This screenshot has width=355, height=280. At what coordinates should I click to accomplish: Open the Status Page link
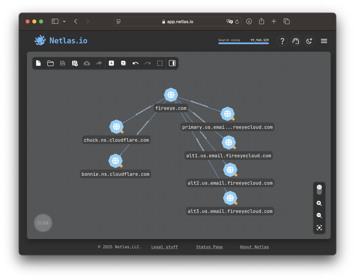tap(209, 246)
